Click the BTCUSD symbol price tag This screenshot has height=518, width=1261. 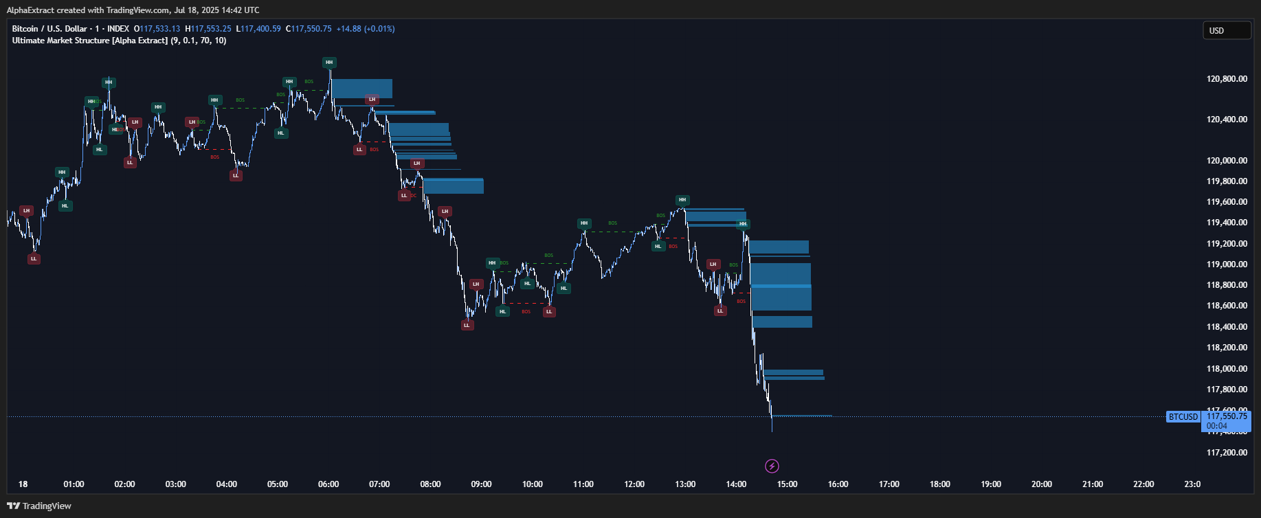1183,417
